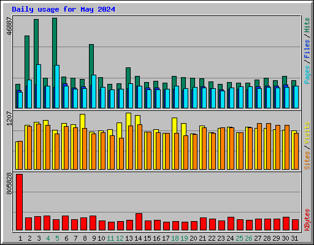Click day 22 on the x-axis
Screen dimensions: 314x245
click(x=212, y=238)
